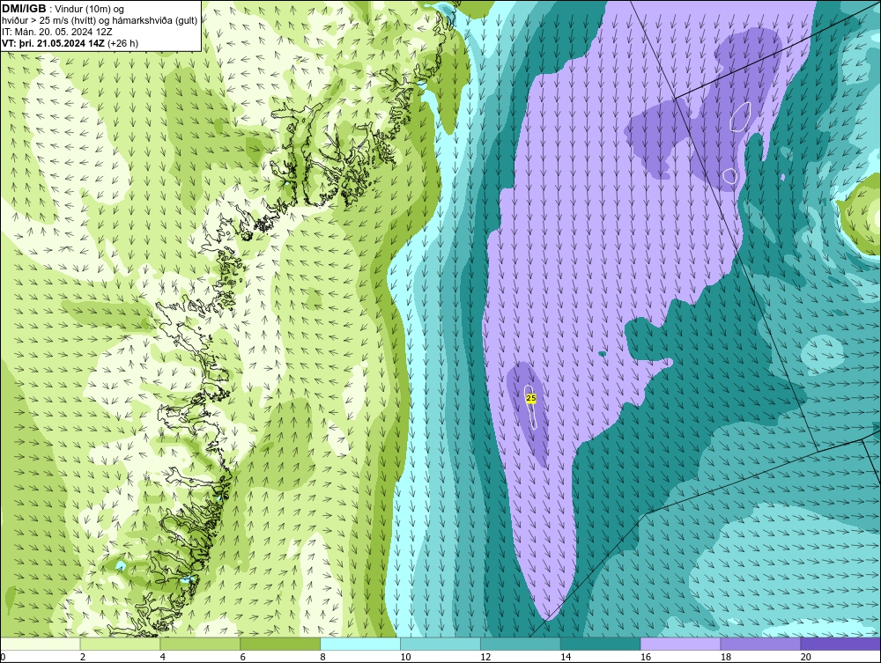Click the legend value 12

pyautogui.click(x=485, y=657)
